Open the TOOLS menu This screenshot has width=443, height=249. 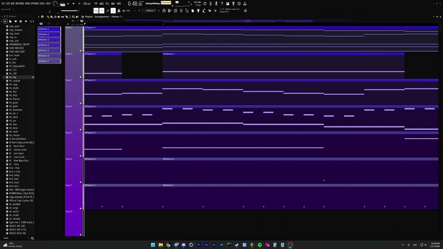[42, 3]
